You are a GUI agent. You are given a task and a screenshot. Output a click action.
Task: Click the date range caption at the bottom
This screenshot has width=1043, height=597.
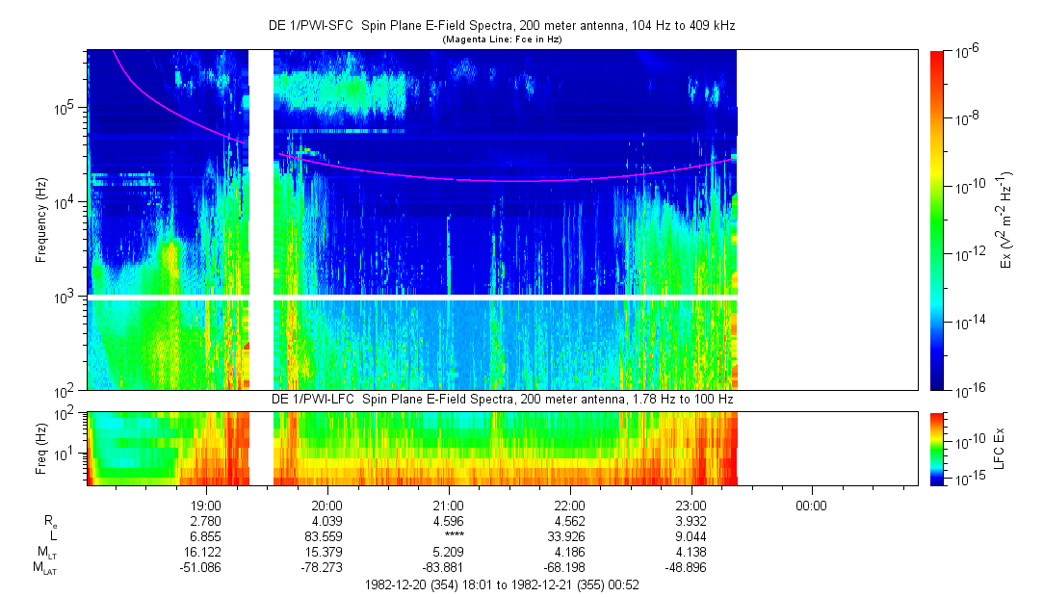coord(502,584)
